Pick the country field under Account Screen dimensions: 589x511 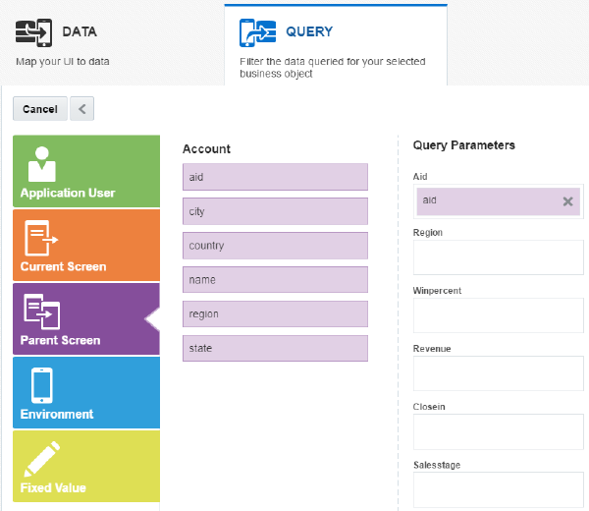pyautogui.click(x=275, y=246)
